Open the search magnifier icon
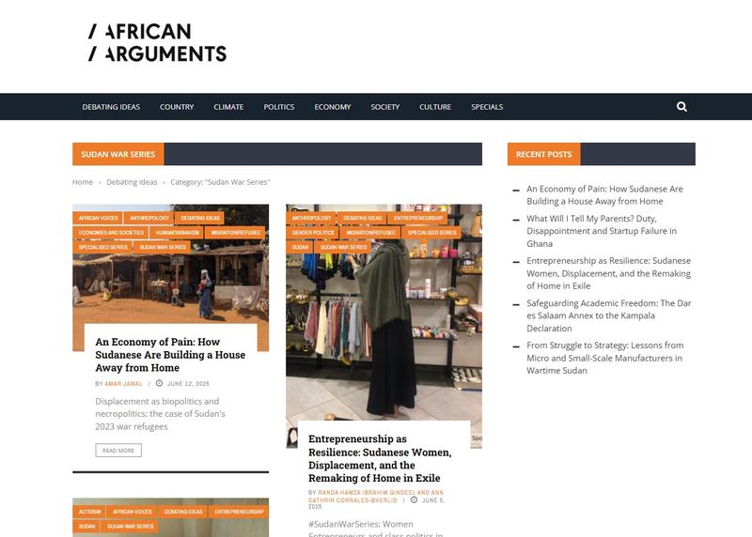The image size is (752, 537). pos(681,107)
